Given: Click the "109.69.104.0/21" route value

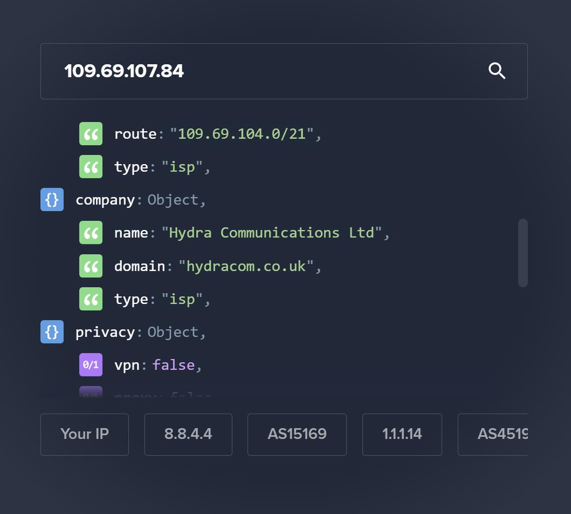Looking at the screenshot, I should click(x=242, y=134).
